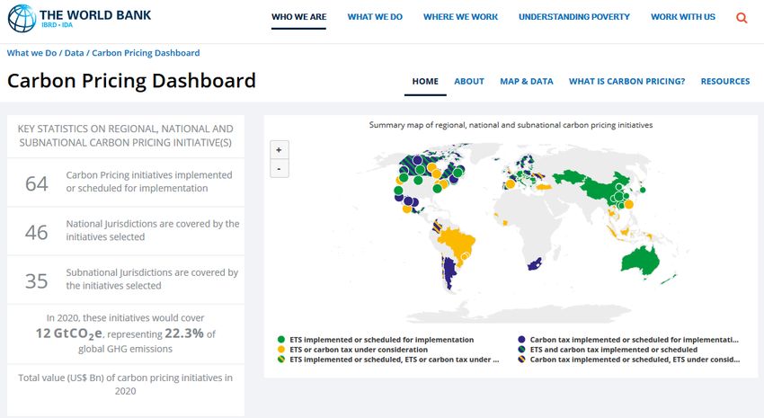Viewport: 764px width, 418px height.
Task: Select China on the map
Action: 601,188
